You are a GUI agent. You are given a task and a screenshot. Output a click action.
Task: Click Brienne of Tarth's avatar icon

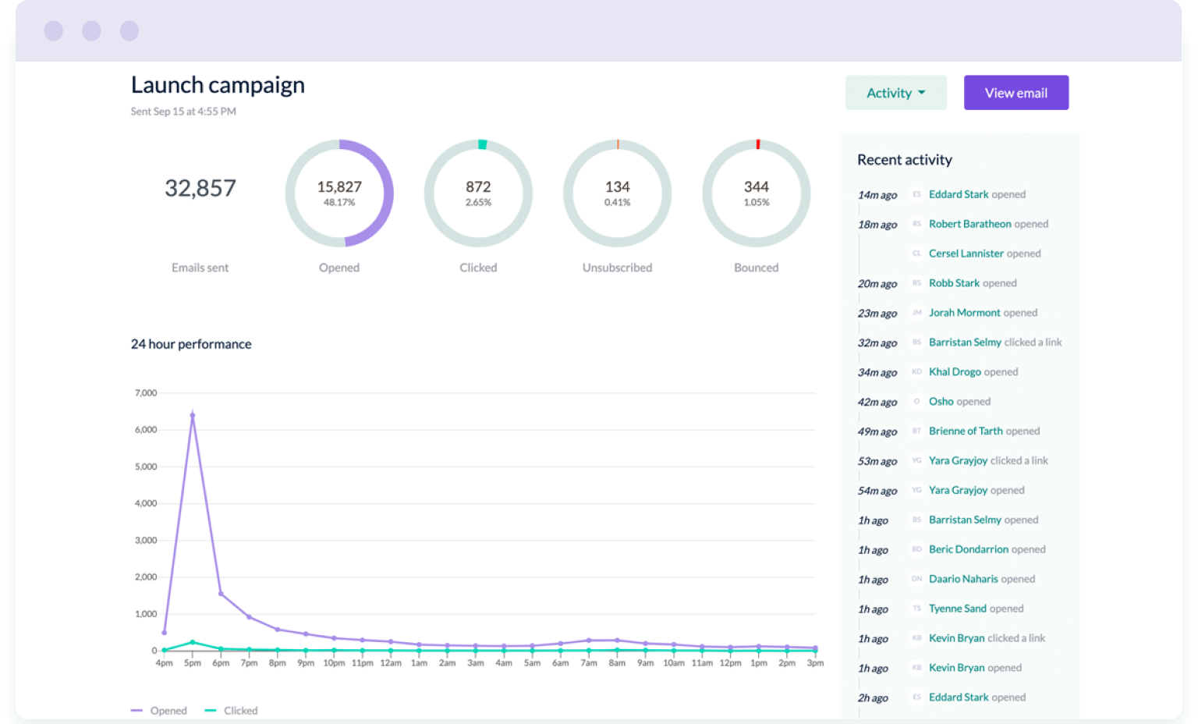[x=916, y=431]
